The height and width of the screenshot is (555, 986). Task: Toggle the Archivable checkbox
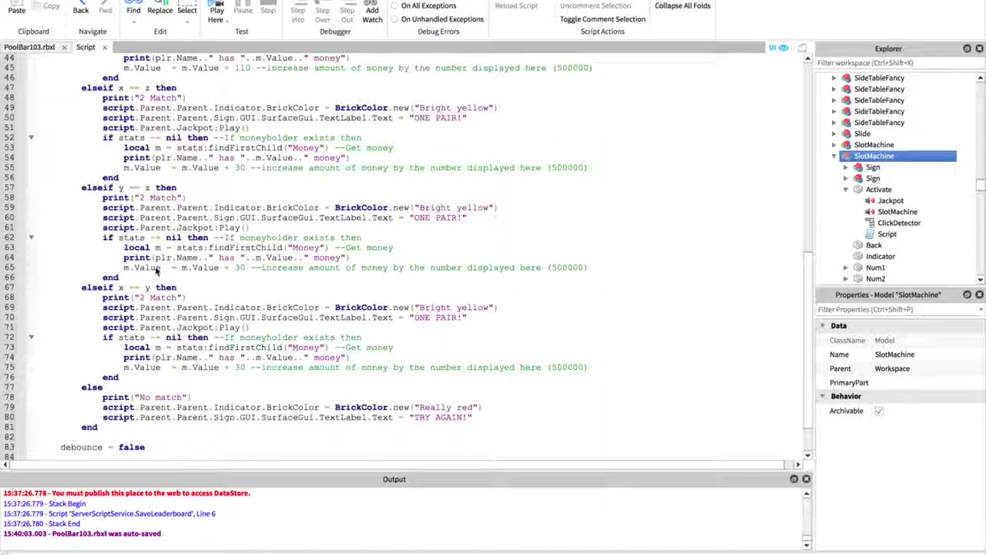click(879, 411)
